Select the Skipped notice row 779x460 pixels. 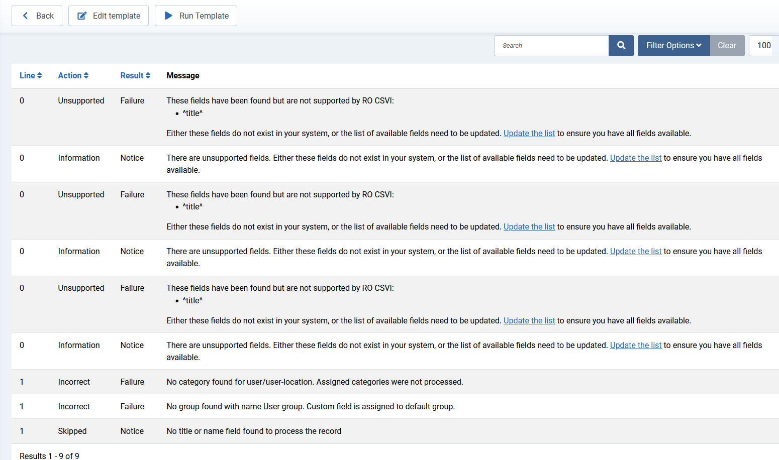click(254, 431)
